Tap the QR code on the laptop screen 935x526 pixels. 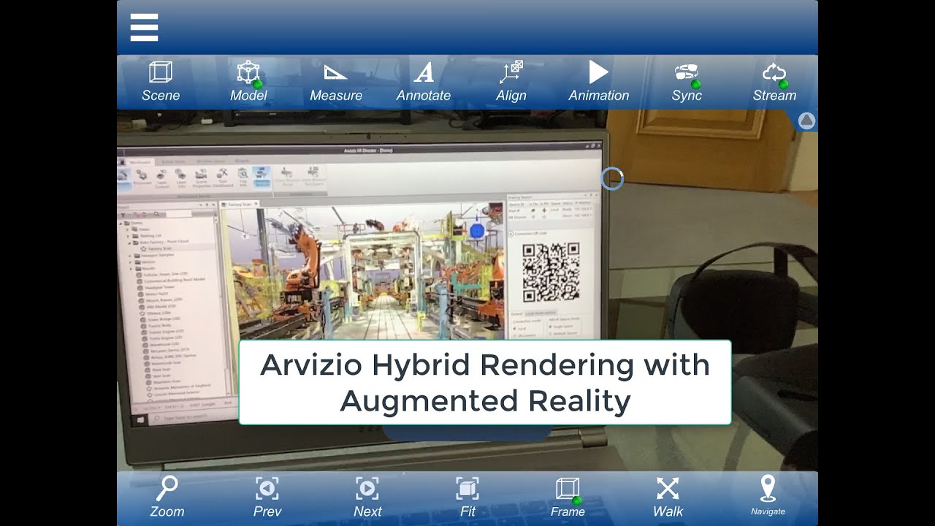point(552,272)
